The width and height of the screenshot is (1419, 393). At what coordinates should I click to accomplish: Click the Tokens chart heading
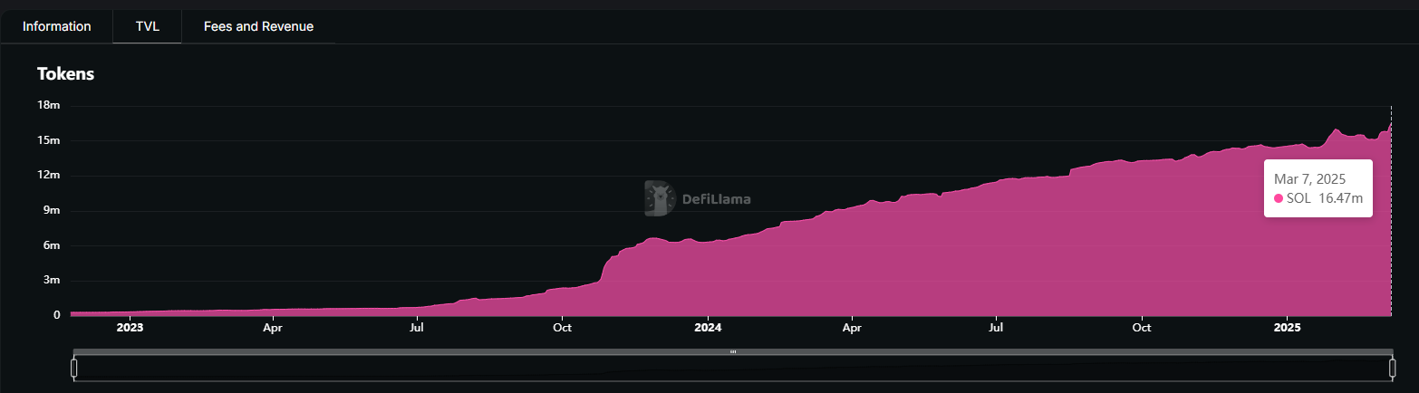coord(65,74)
